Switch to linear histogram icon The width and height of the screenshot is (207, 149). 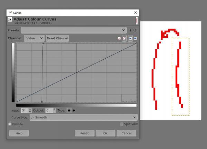pyautogui.click(x=130, y=38)
